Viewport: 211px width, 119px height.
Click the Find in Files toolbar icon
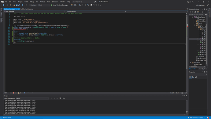coord(72,5)
